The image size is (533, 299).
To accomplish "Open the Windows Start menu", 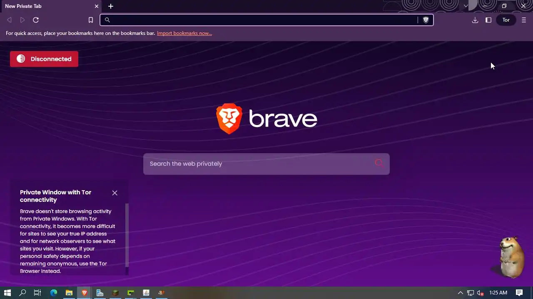I will [x=7, y=293].
